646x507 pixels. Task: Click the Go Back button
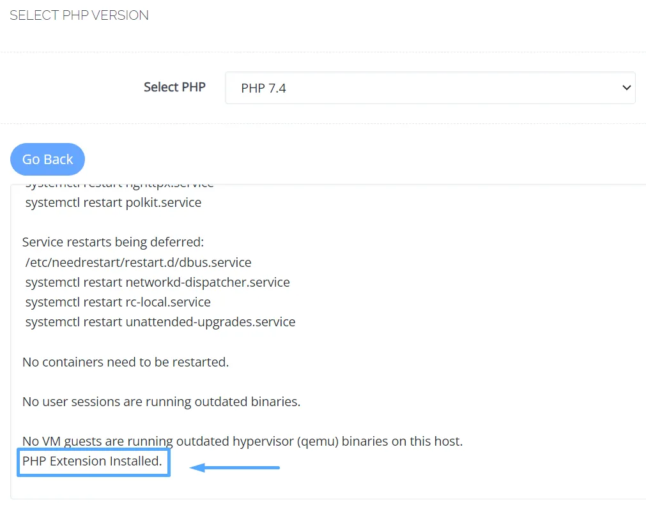pos(47,160)
